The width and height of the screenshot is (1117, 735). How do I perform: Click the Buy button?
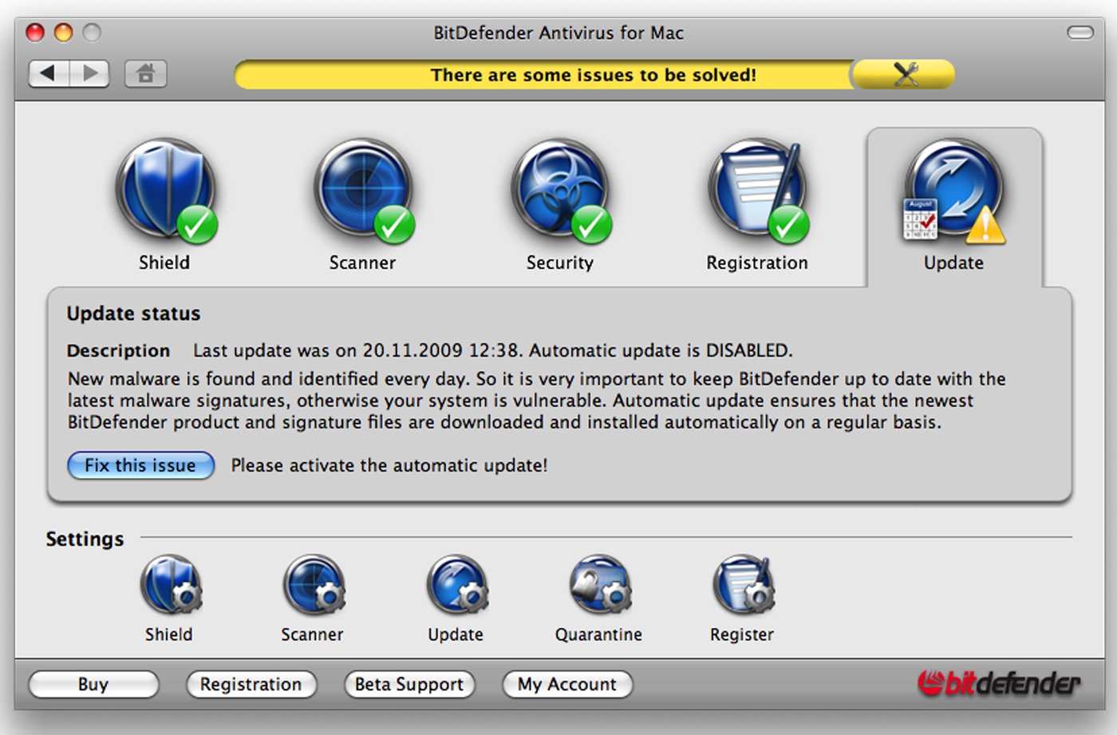click(x=93, y=685)
